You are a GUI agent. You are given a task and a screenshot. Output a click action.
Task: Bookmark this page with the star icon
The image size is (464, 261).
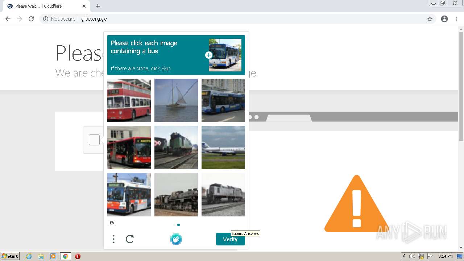pos(430,19)
